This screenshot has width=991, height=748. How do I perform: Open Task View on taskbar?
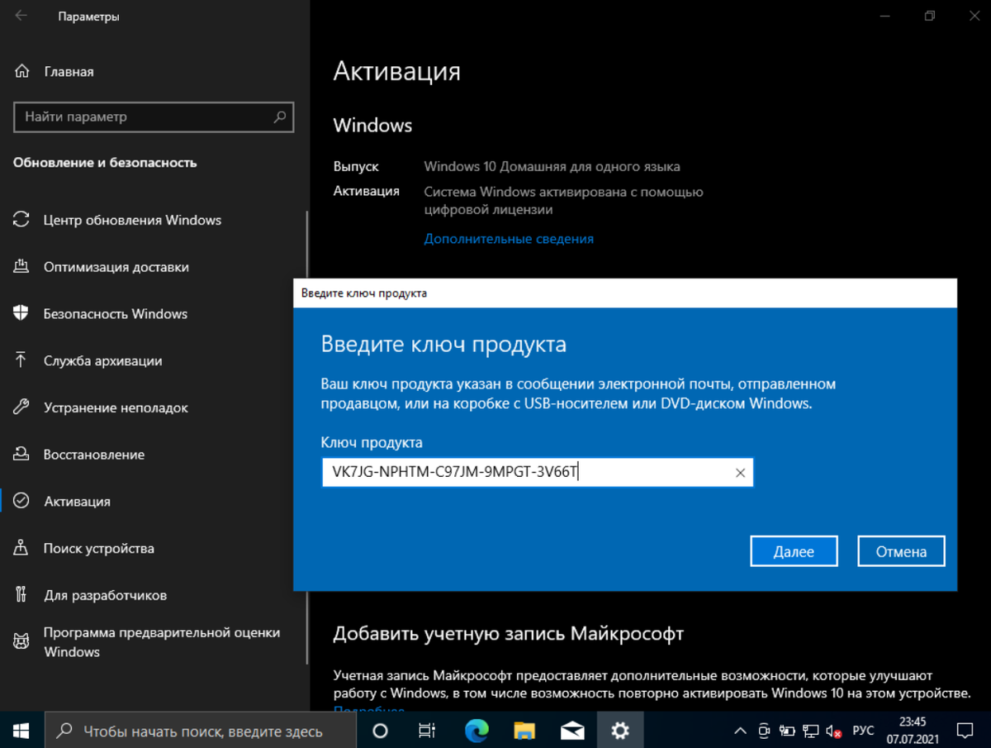tap(427, 731)
